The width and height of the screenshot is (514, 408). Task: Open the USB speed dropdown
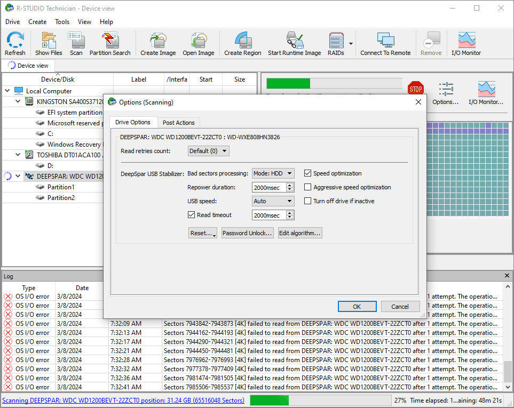[x=273, y=201]
